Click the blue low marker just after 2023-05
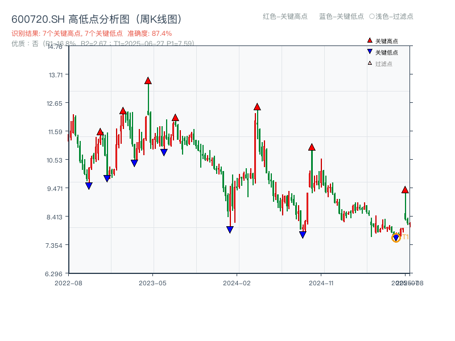 click(164, 152)
